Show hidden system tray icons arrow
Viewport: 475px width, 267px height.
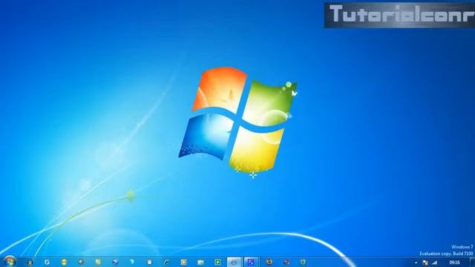pos(416,263)
